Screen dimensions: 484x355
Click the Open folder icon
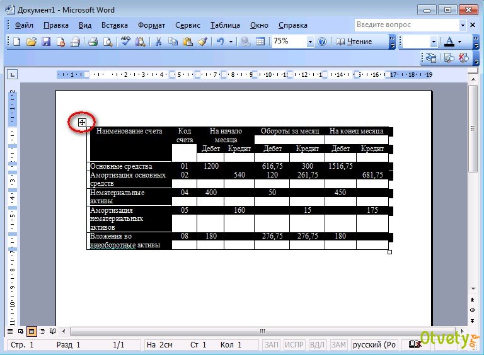pos(31,42)
